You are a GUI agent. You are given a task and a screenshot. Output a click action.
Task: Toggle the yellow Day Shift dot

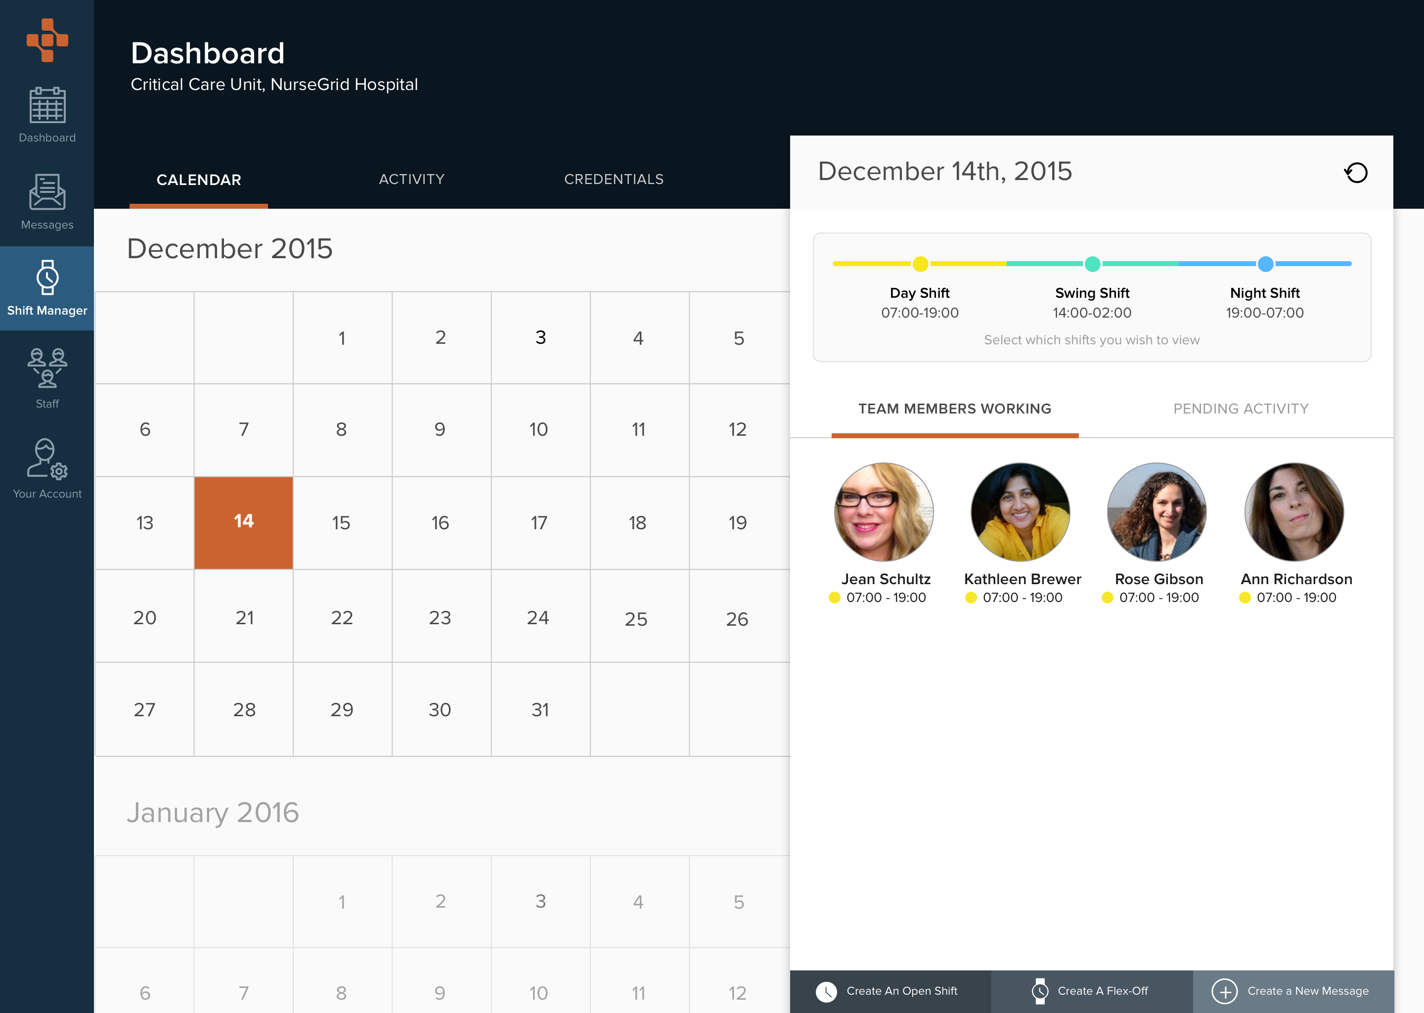click(920, 264)
